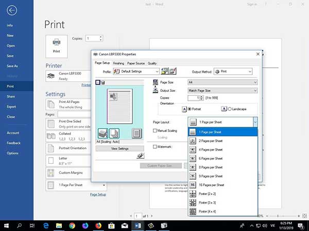
Task: Select the page view icon above the preview
Action: click(x=98, y=82)
